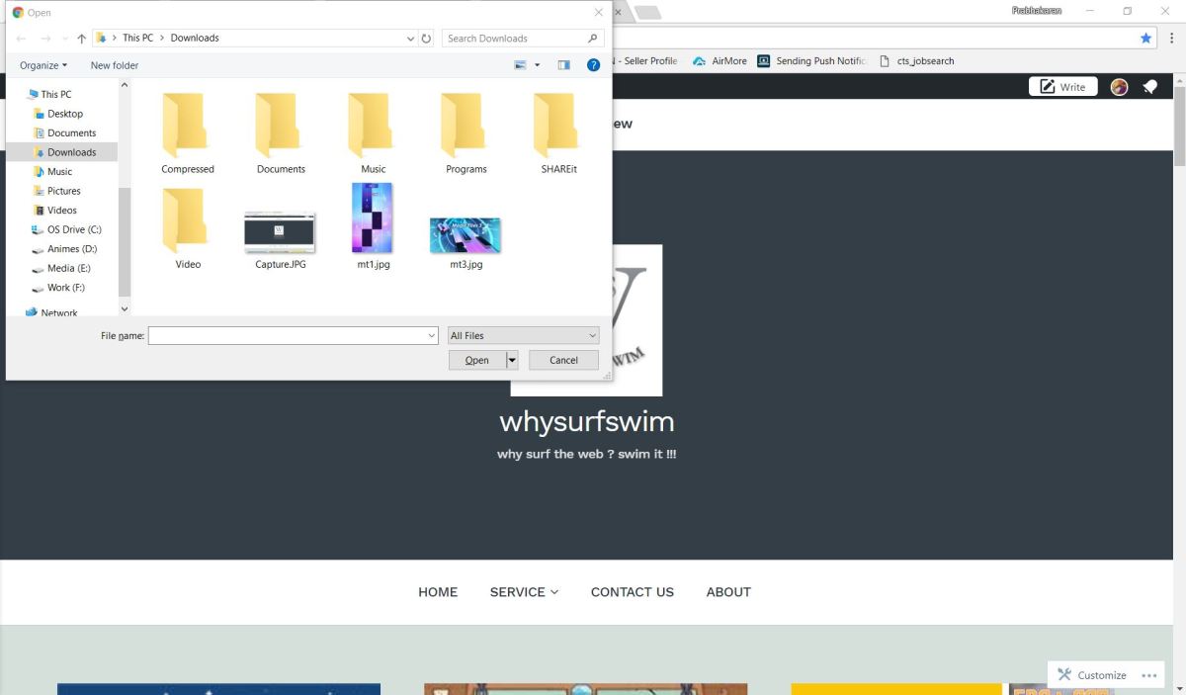The height and width of the screenshot is (695, 1186).
Task: Expand the file type All Files dropdown
Action: (523, 336)
